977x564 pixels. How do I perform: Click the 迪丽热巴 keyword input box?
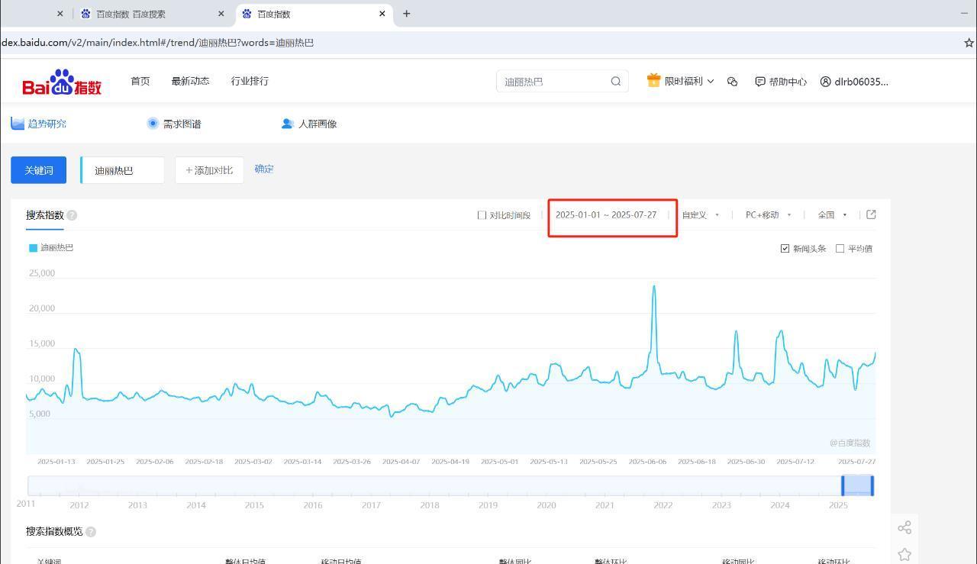coord(123,170)
